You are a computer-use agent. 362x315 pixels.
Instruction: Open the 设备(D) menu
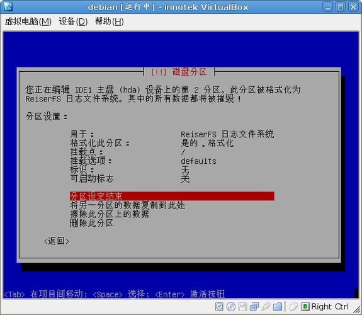pyautogui.click(x=73, y=21)
